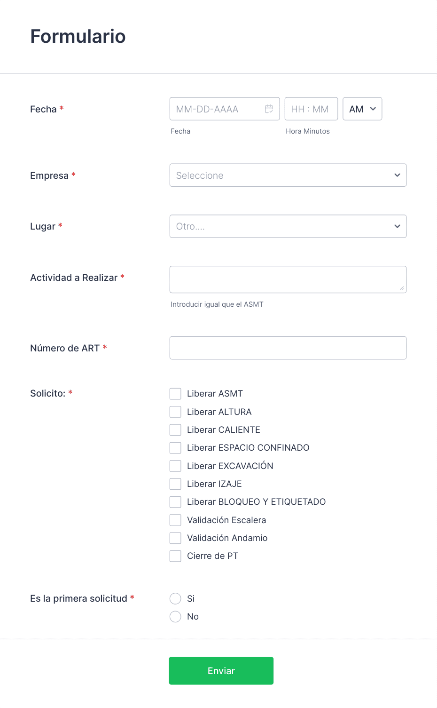This screenshot has width=437, height=708.
Task: Tick the Validación Escalera checkbox
Action: (175, 520)
